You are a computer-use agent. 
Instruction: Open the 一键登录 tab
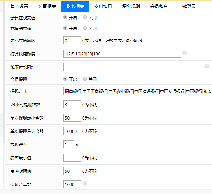[x=187, y=6]
